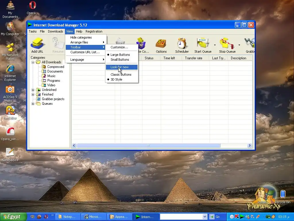Switch to Microsoft taskbar button

click(x=94, y=217)
